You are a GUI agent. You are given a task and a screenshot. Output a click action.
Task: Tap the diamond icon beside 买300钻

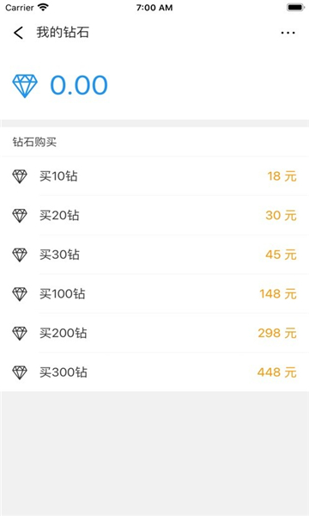20,372
